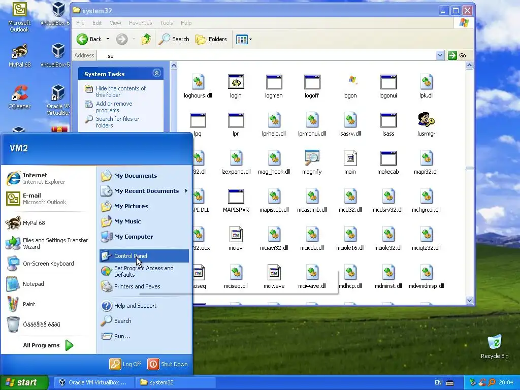The image size is (520, 390).
Task: Select the logman file icon
Action: 274,82
